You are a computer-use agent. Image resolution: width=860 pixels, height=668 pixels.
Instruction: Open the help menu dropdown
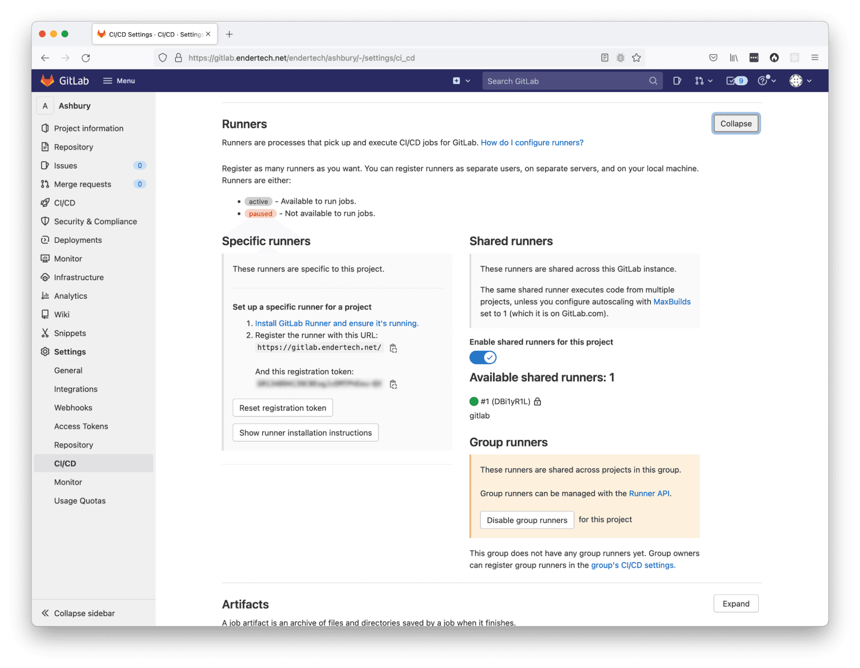tap(766, 81)
